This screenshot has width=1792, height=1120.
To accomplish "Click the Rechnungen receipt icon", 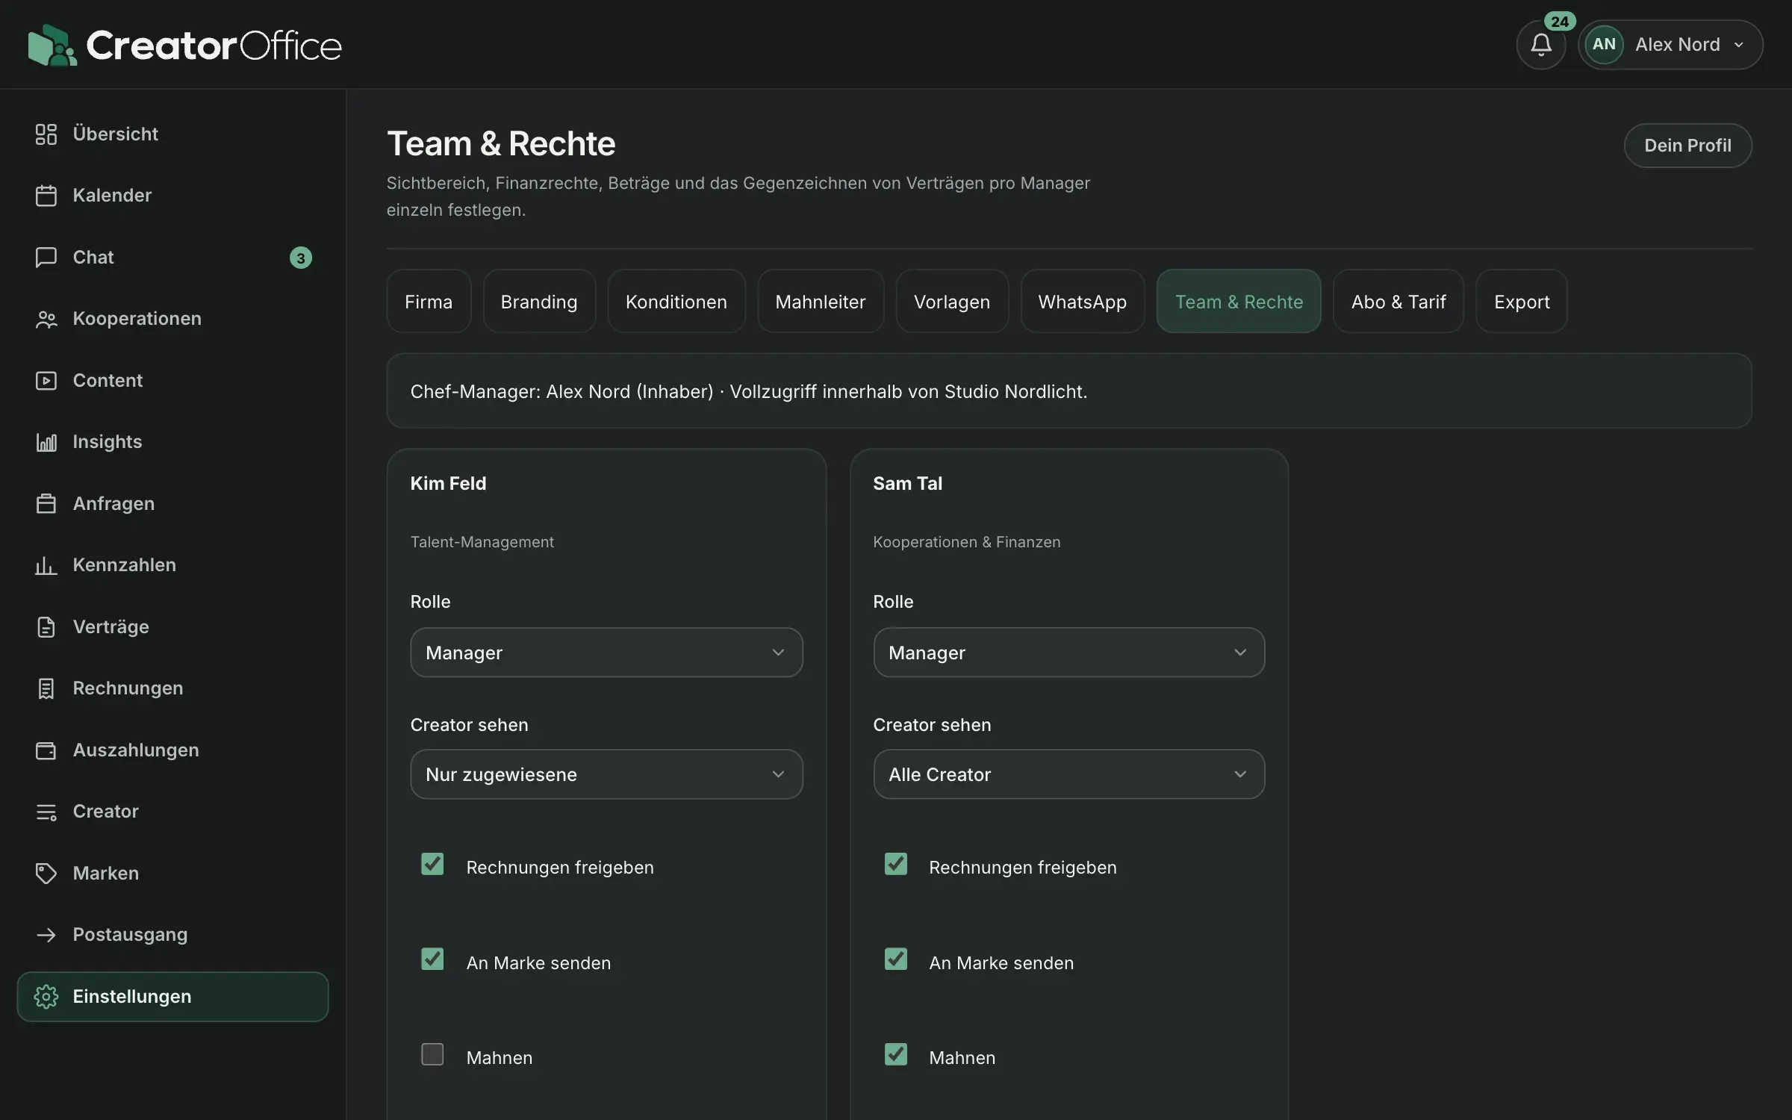I will click(x=46, y=688).
